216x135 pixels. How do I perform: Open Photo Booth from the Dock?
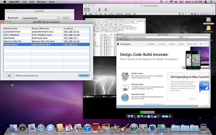pyautogui.click(x=97, y=127)
